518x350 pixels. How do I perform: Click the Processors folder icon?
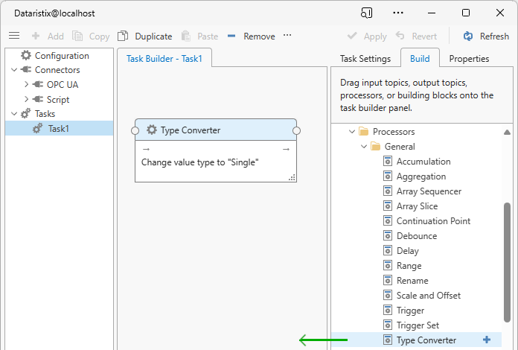pyautogui.click(x=364, y=132)
